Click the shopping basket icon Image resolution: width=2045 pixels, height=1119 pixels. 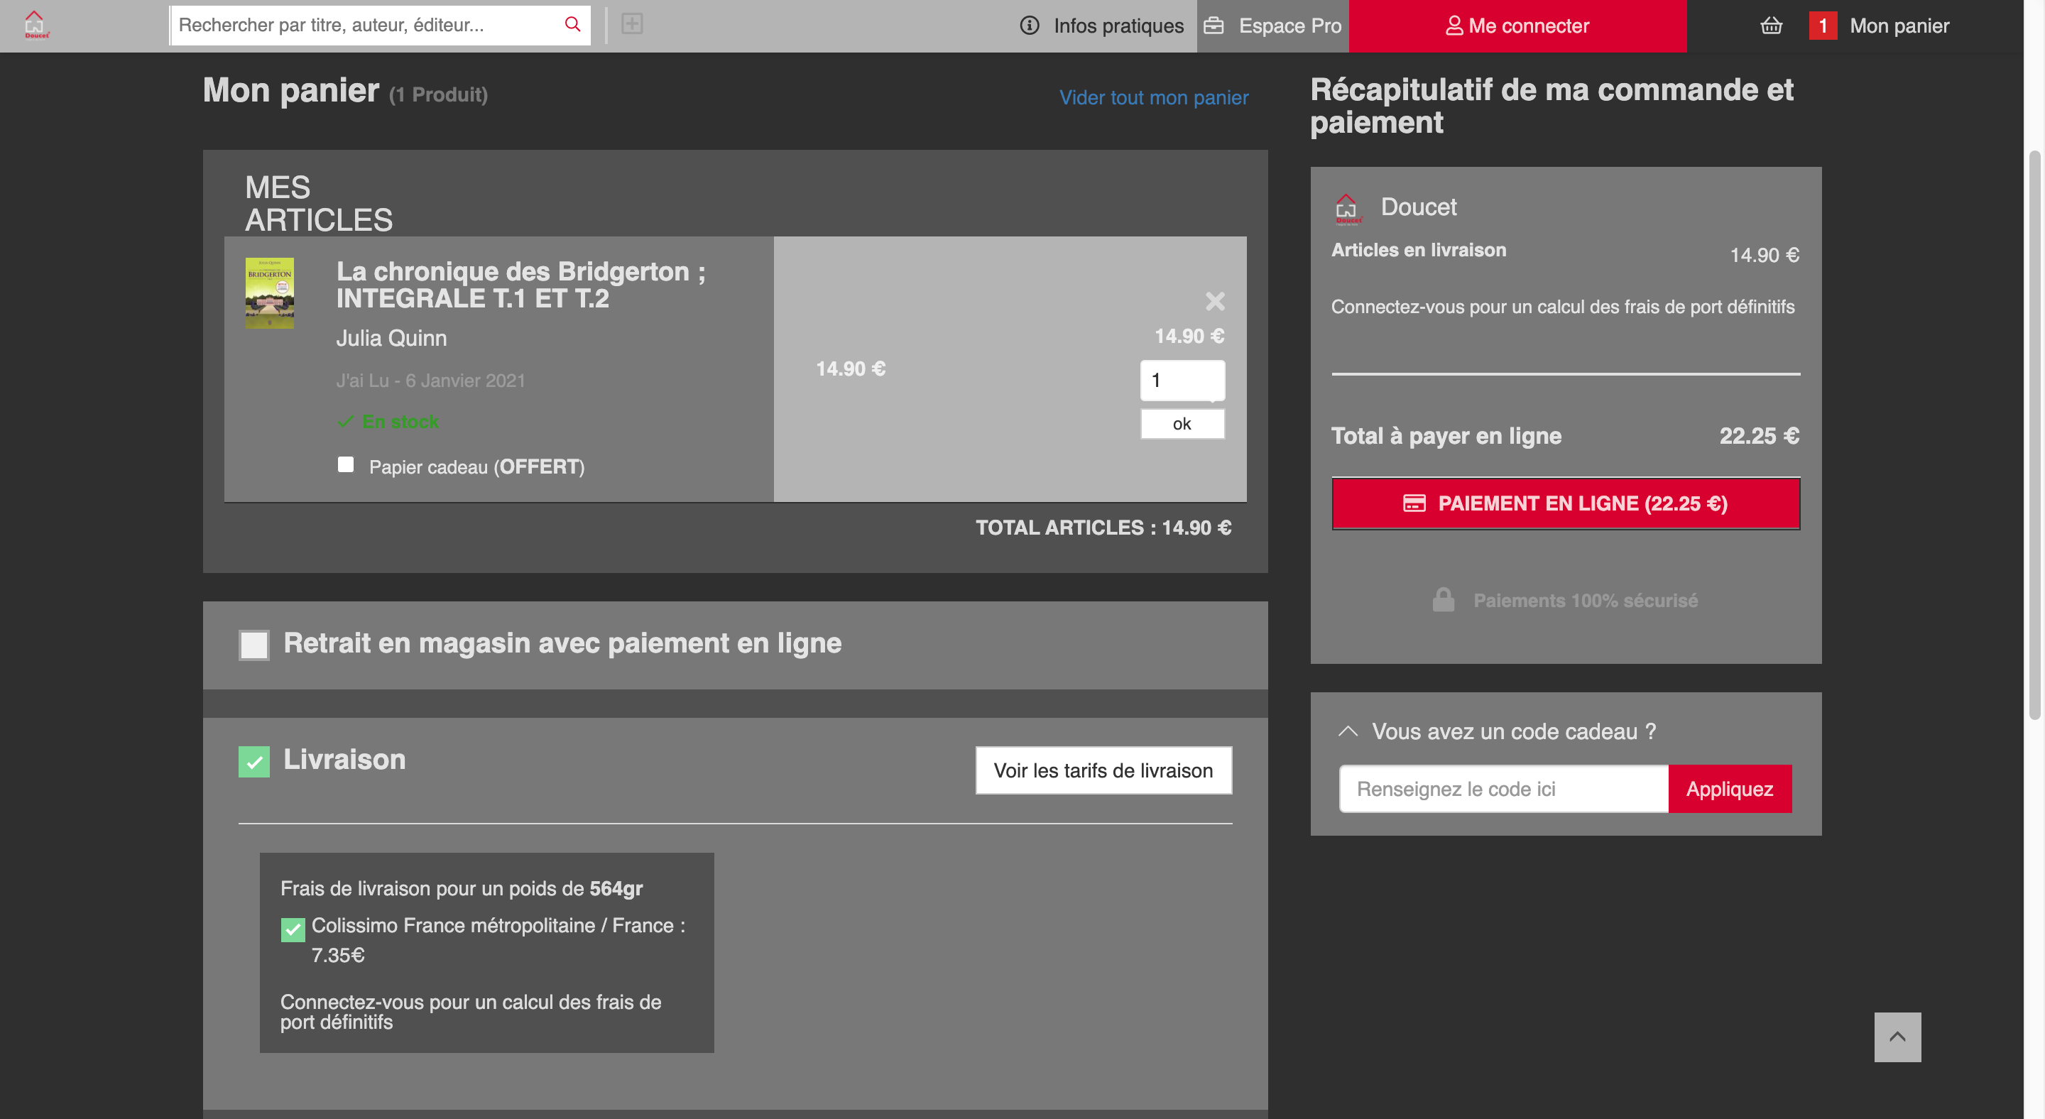(x=1772, y=26)
